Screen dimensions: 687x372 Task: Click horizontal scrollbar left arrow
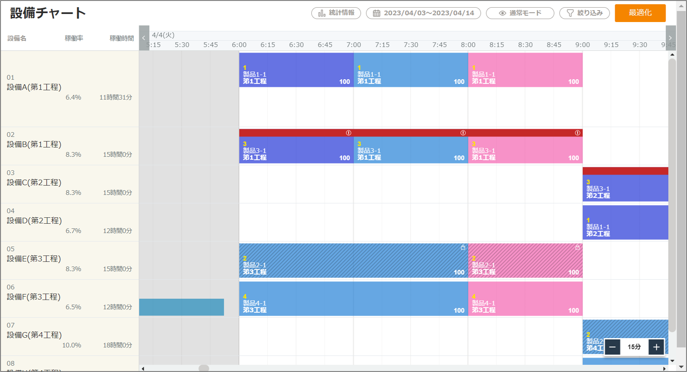[x=143, y=369]
